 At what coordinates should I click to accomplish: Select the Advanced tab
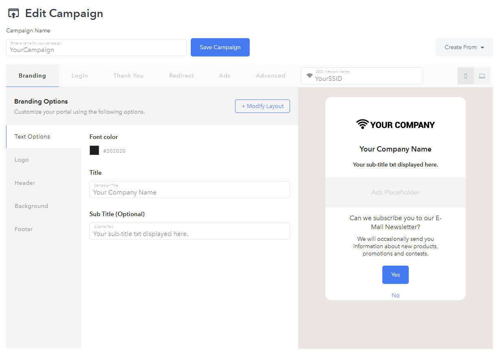pos(270,76)
